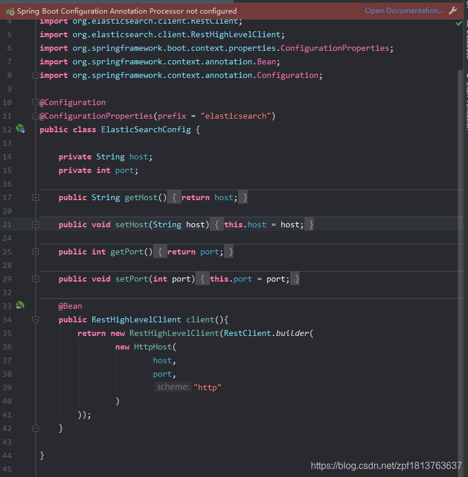
Task: Click the host argument on line 37
Action: 162,361
